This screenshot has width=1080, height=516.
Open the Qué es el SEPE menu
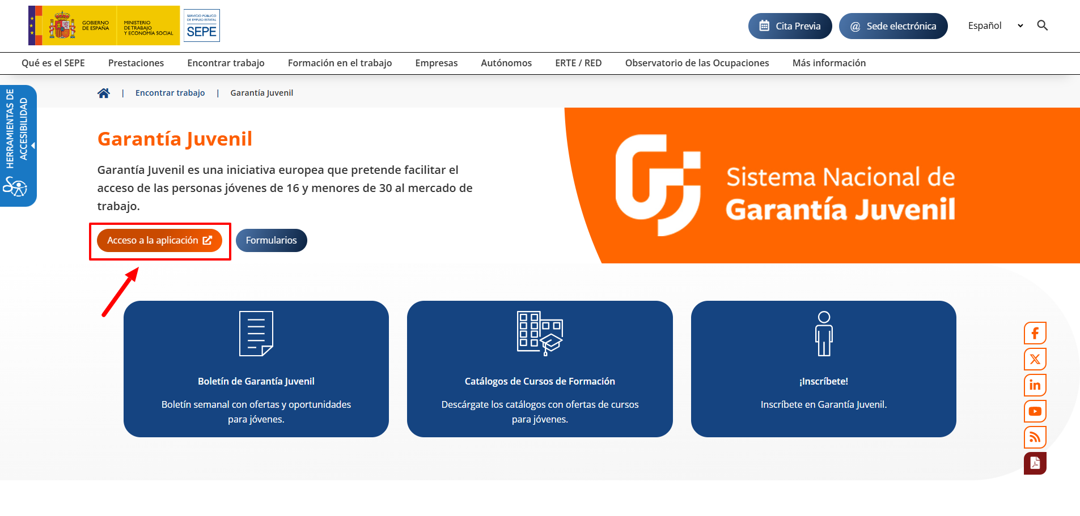53,63
